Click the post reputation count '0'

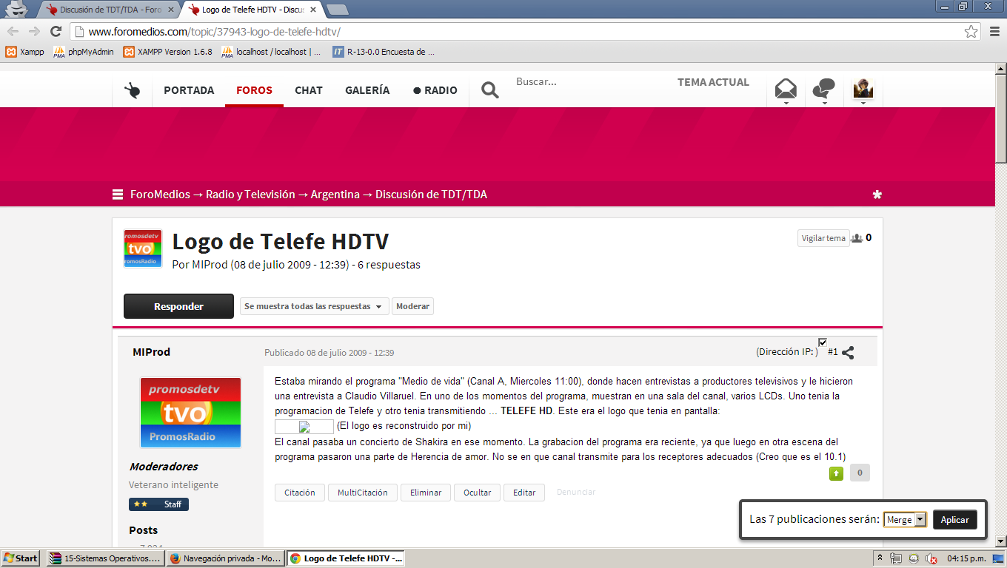pyautogui.click(x=860, y=473)
